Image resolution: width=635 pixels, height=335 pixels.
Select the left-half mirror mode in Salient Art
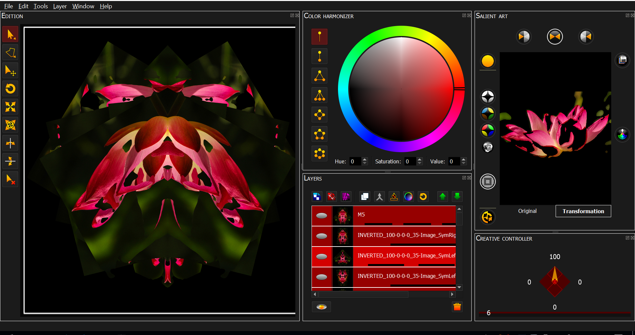point(524,37)
